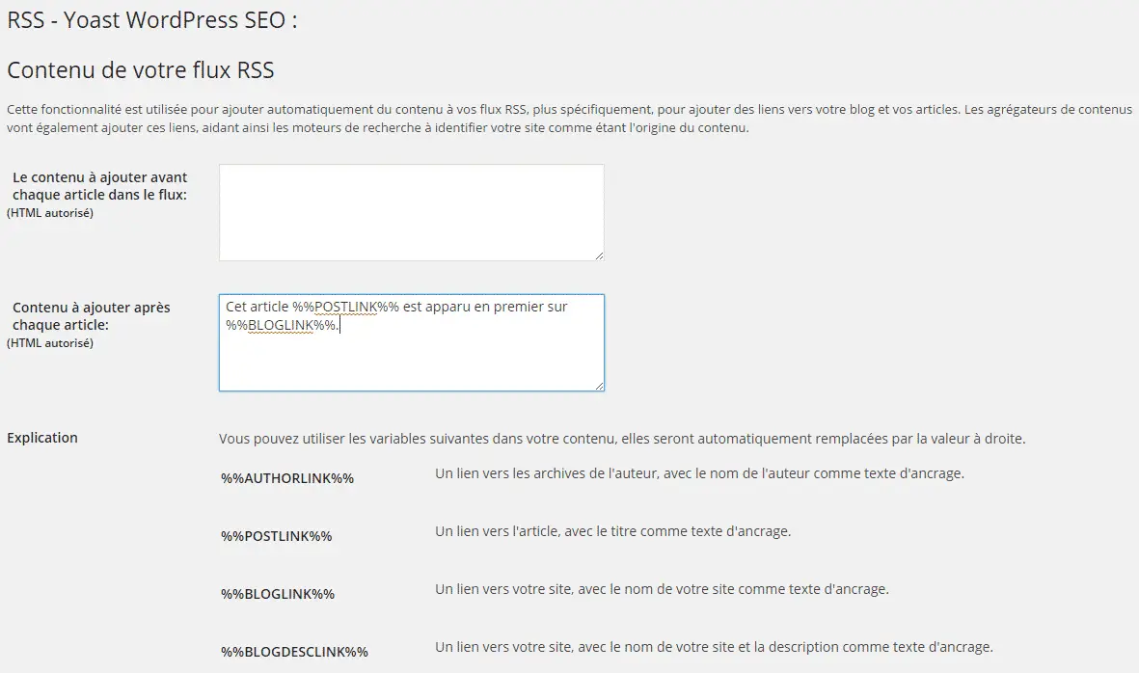Click inside the content-after-each-article text area
This screenshot has width=1139, height=673.
[x=411, y=342]
